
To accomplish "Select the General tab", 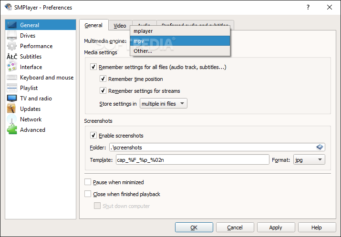I will [93, 25].
